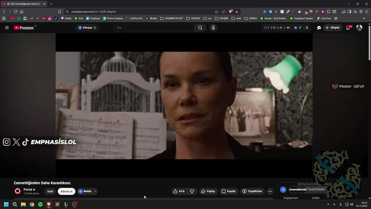The height and width of the screenshot is (209, 371).
Task: Send thanks via Teşekkürler button
Action: point(252,191)
